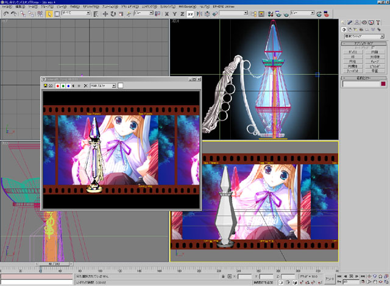Select the Lights category icon

(x=355, y=30)
